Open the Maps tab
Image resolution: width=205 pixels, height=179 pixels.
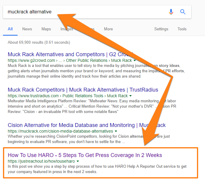click(46, 29)
